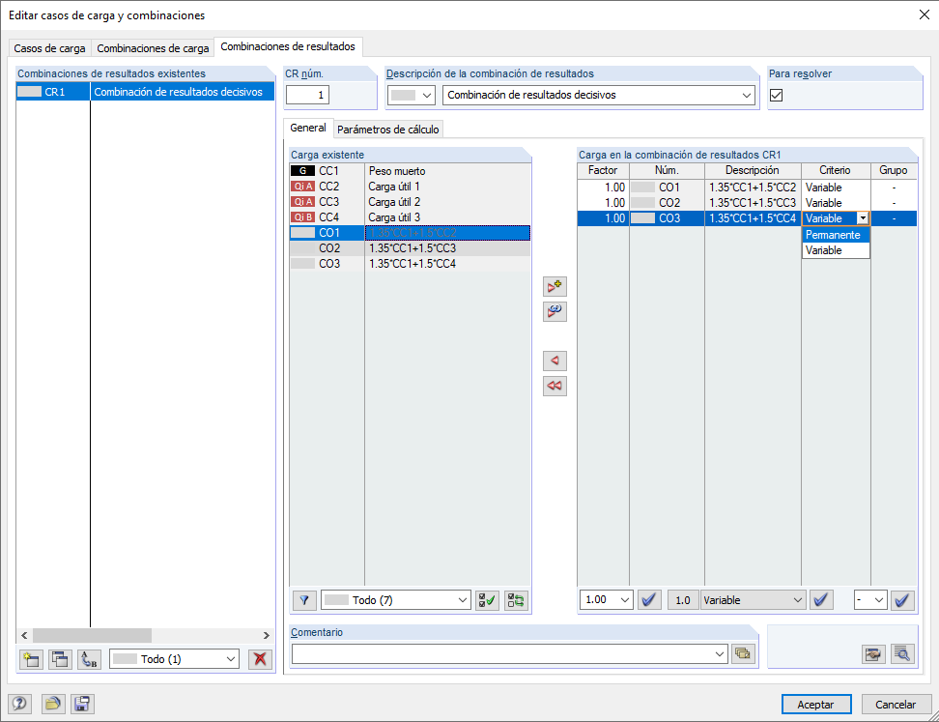Close the dialog with the X button
939x722 pixels.
click(925, 14)
